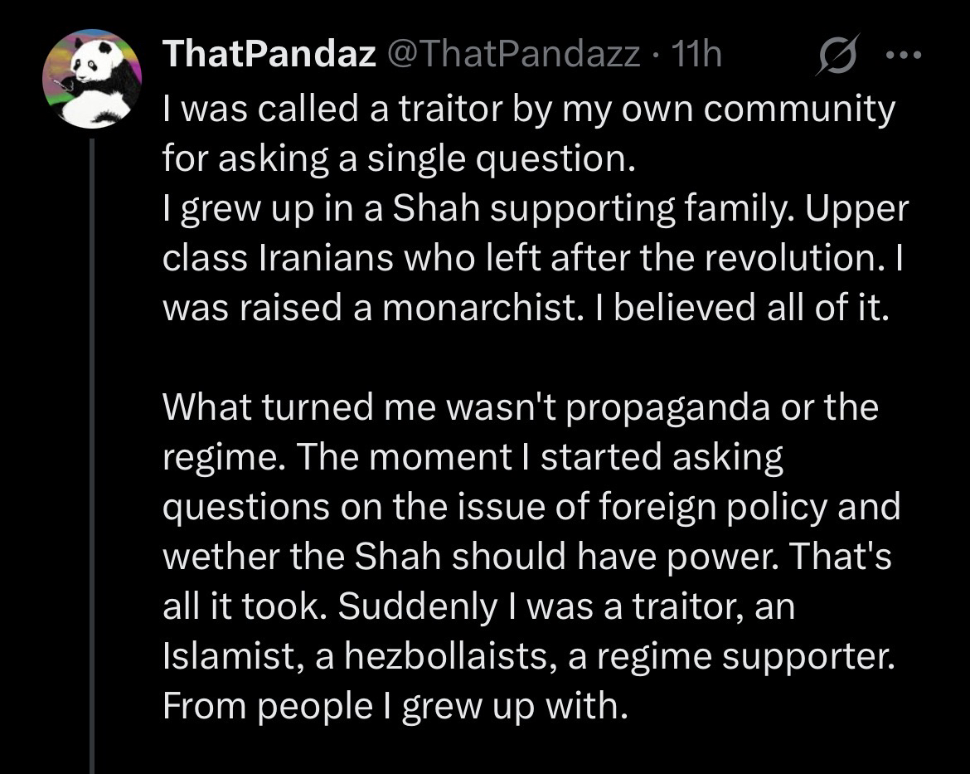
Task: Click the vertical thread connector line
Action: point(92,456)
